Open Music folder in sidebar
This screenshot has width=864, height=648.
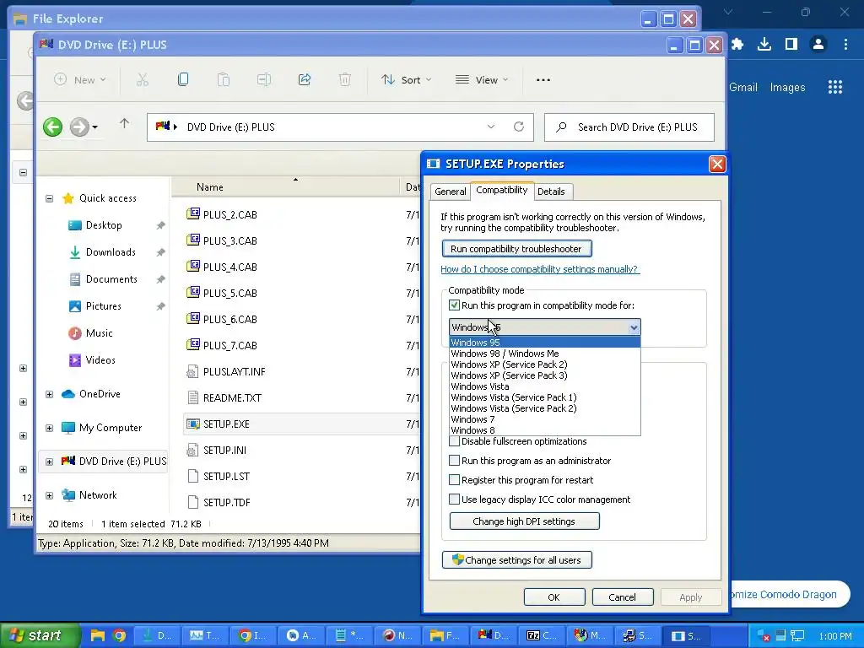[100, 332]
